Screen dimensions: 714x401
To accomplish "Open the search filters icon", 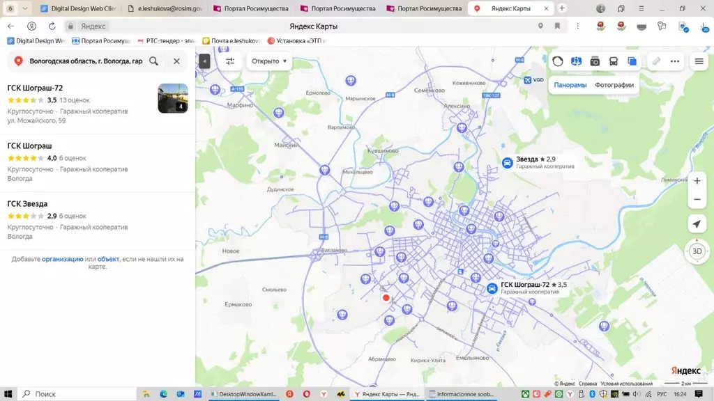I will coord(230,61).
